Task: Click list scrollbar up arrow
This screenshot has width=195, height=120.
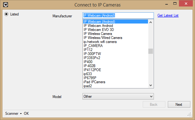Action: 150,22
